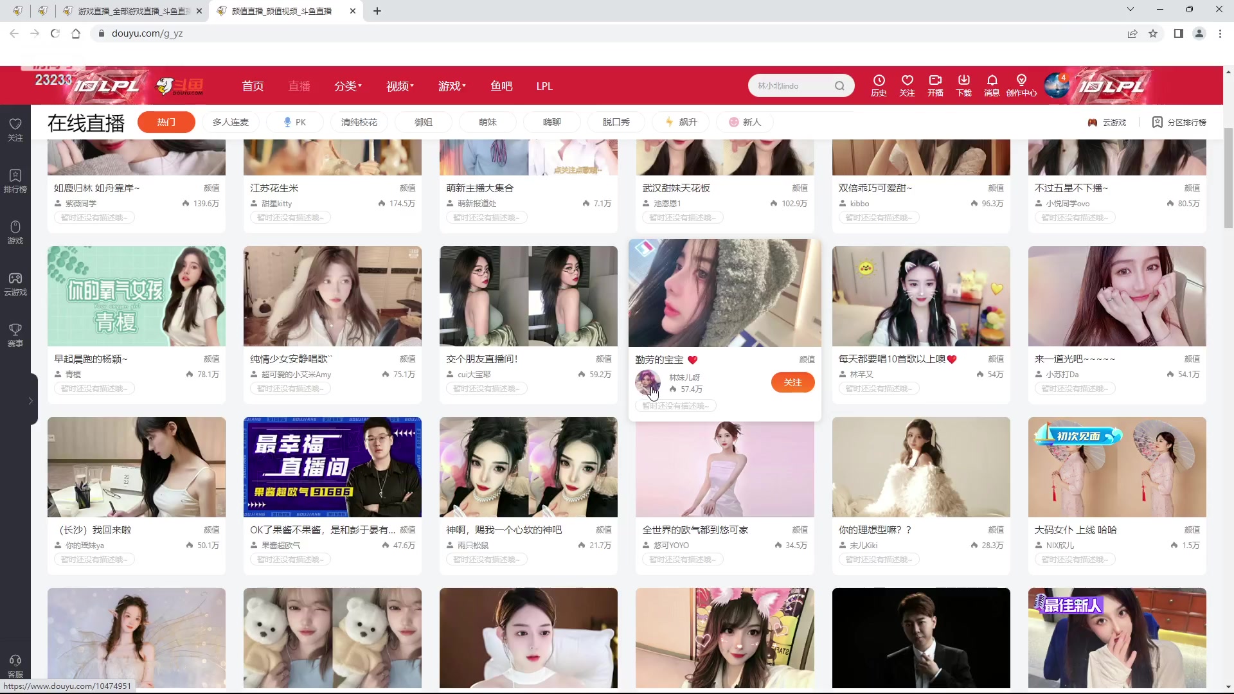
Task: Open the 下载 download icon
Action: coord(963,85)
